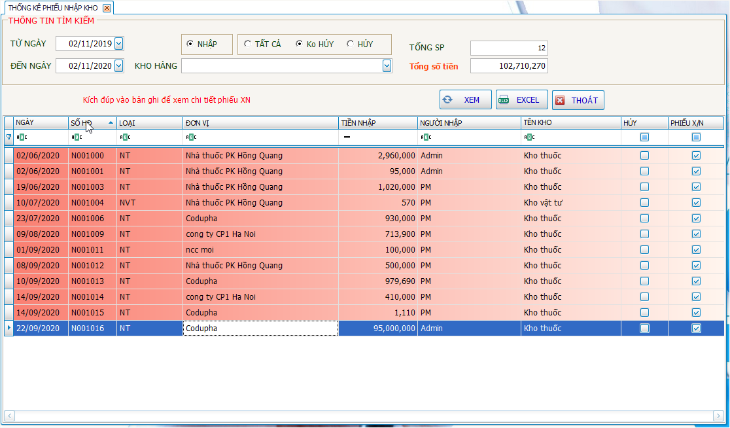This screenshot has width=730, height=428.
Task: Toggle HỦY checkbox for N001004
Action: coord(644,203)
